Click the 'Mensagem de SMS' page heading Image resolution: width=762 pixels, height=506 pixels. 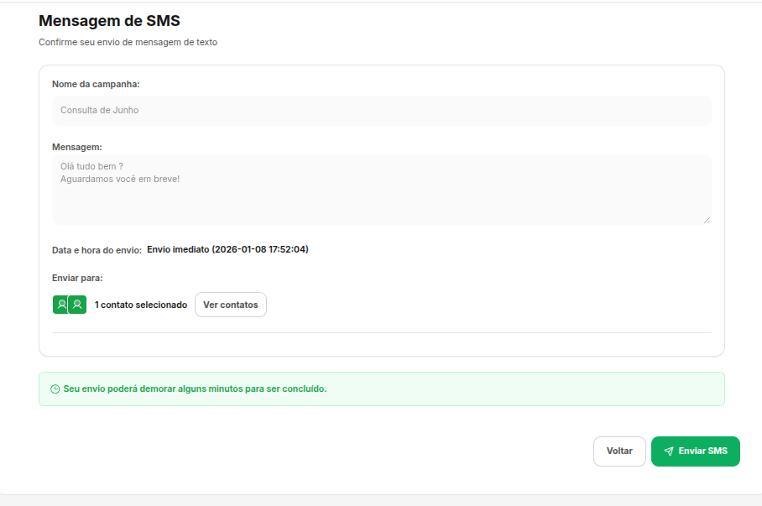108,20
